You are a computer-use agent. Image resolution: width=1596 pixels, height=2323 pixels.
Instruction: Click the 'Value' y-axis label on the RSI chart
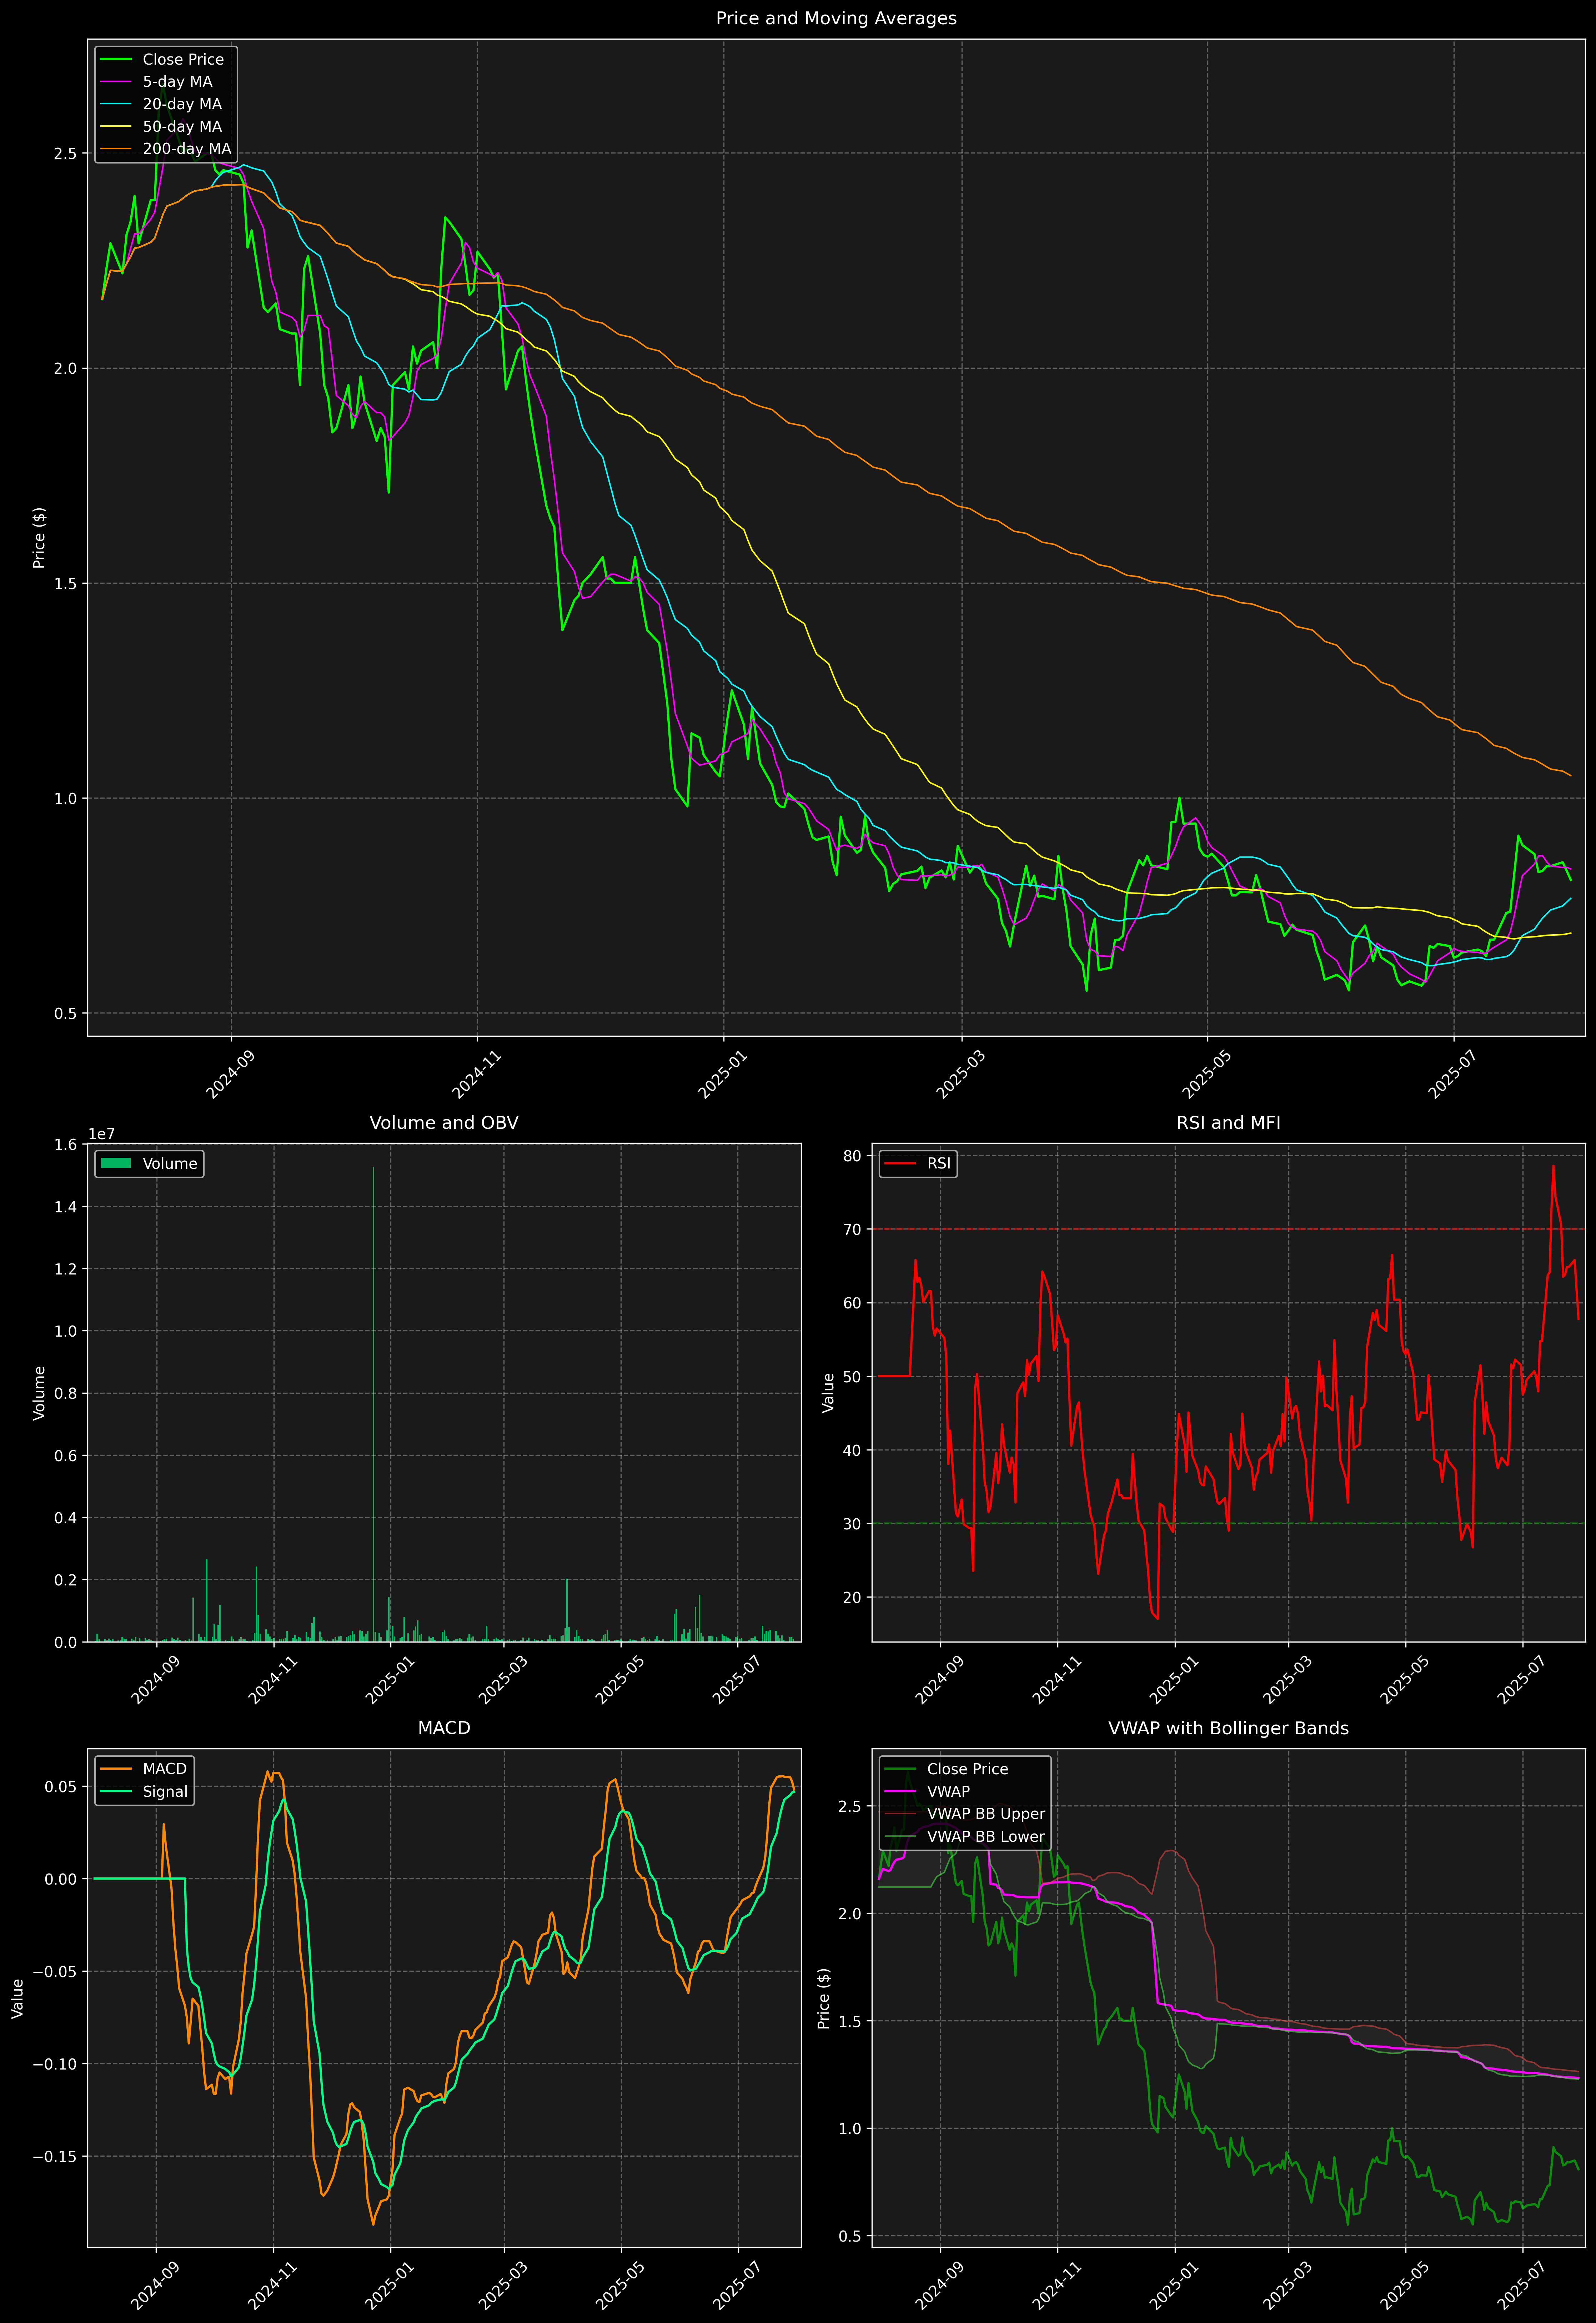(828, 1392)
